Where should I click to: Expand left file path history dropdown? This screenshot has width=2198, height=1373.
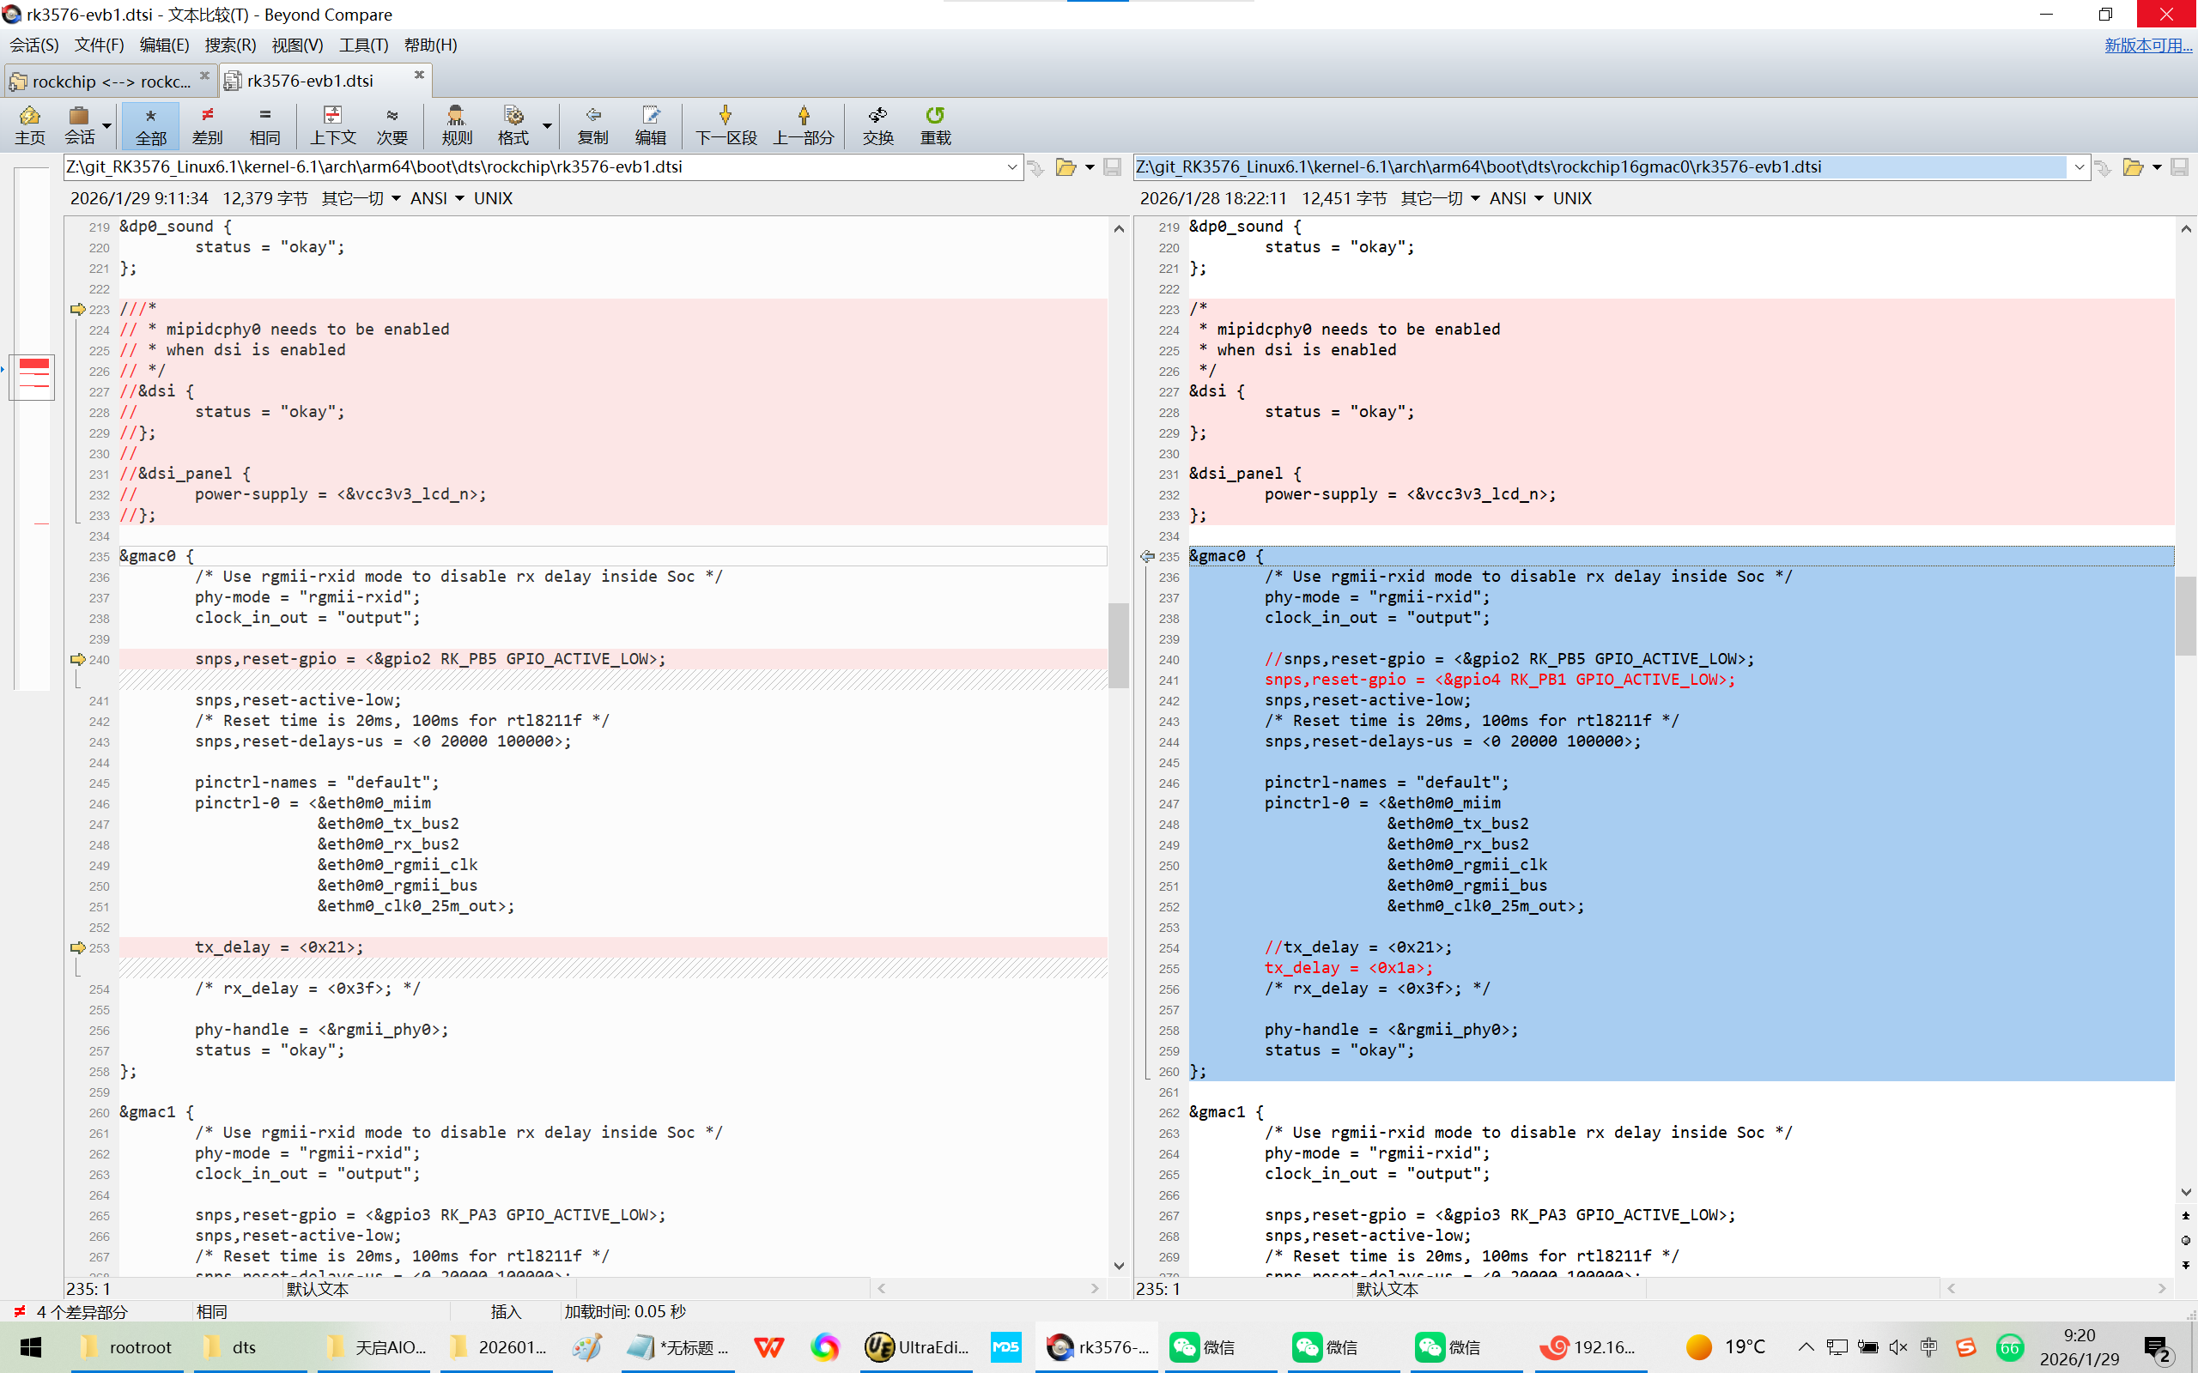(x=1011, y=167)
